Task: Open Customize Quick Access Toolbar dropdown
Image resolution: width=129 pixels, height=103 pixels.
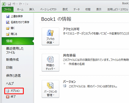Action: tap(27, 4)
